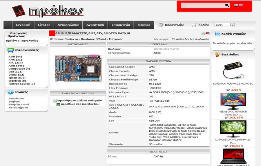Open the Είσοδος menu item

(x=44, y=25)
